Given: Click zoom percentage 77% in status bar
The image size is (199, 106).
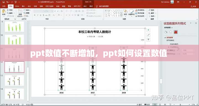Looking at the screenshot, I should tap(193, 105).
